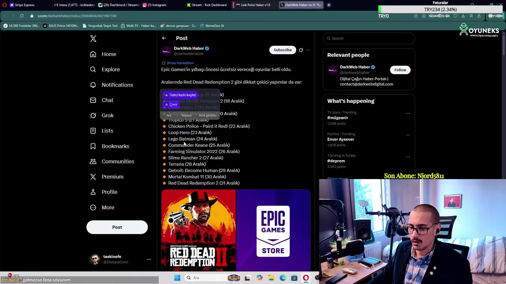Click the Grok explain icon next to Subscribe
506x284 pixels.
point(301,50)
